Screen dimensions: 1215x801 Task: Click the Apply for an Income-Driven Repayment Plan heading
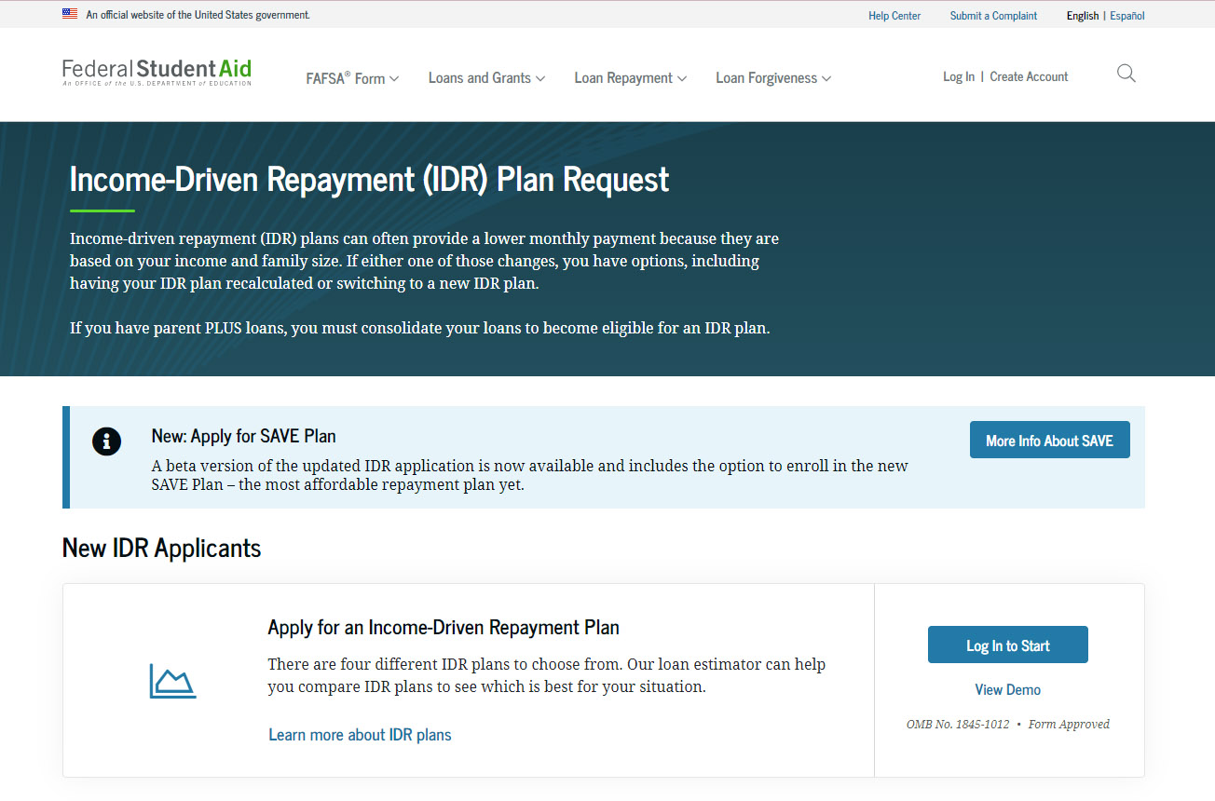tap(444, 628)
